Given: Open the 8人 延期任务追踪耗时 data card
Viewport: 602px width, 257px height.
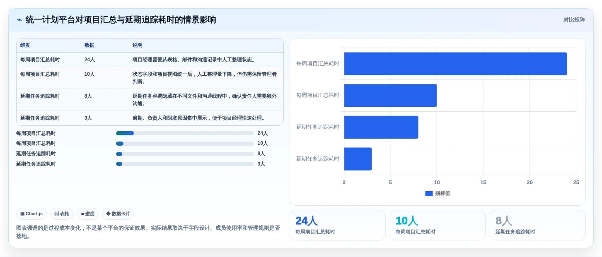Looking at the screenshot, I should pyautogui.click(x=538, y=225).
